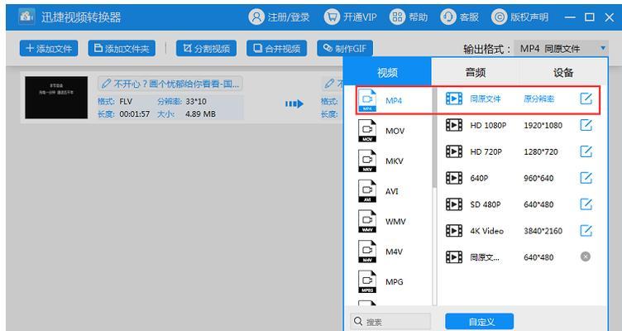This screenshot has width=622, height=331.
Task: Switch to the 视频 tab
Action: [387, 72]
